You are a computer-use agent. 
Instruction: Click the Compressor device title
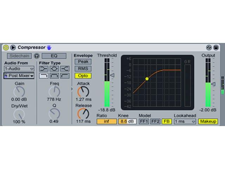point(32,48)
